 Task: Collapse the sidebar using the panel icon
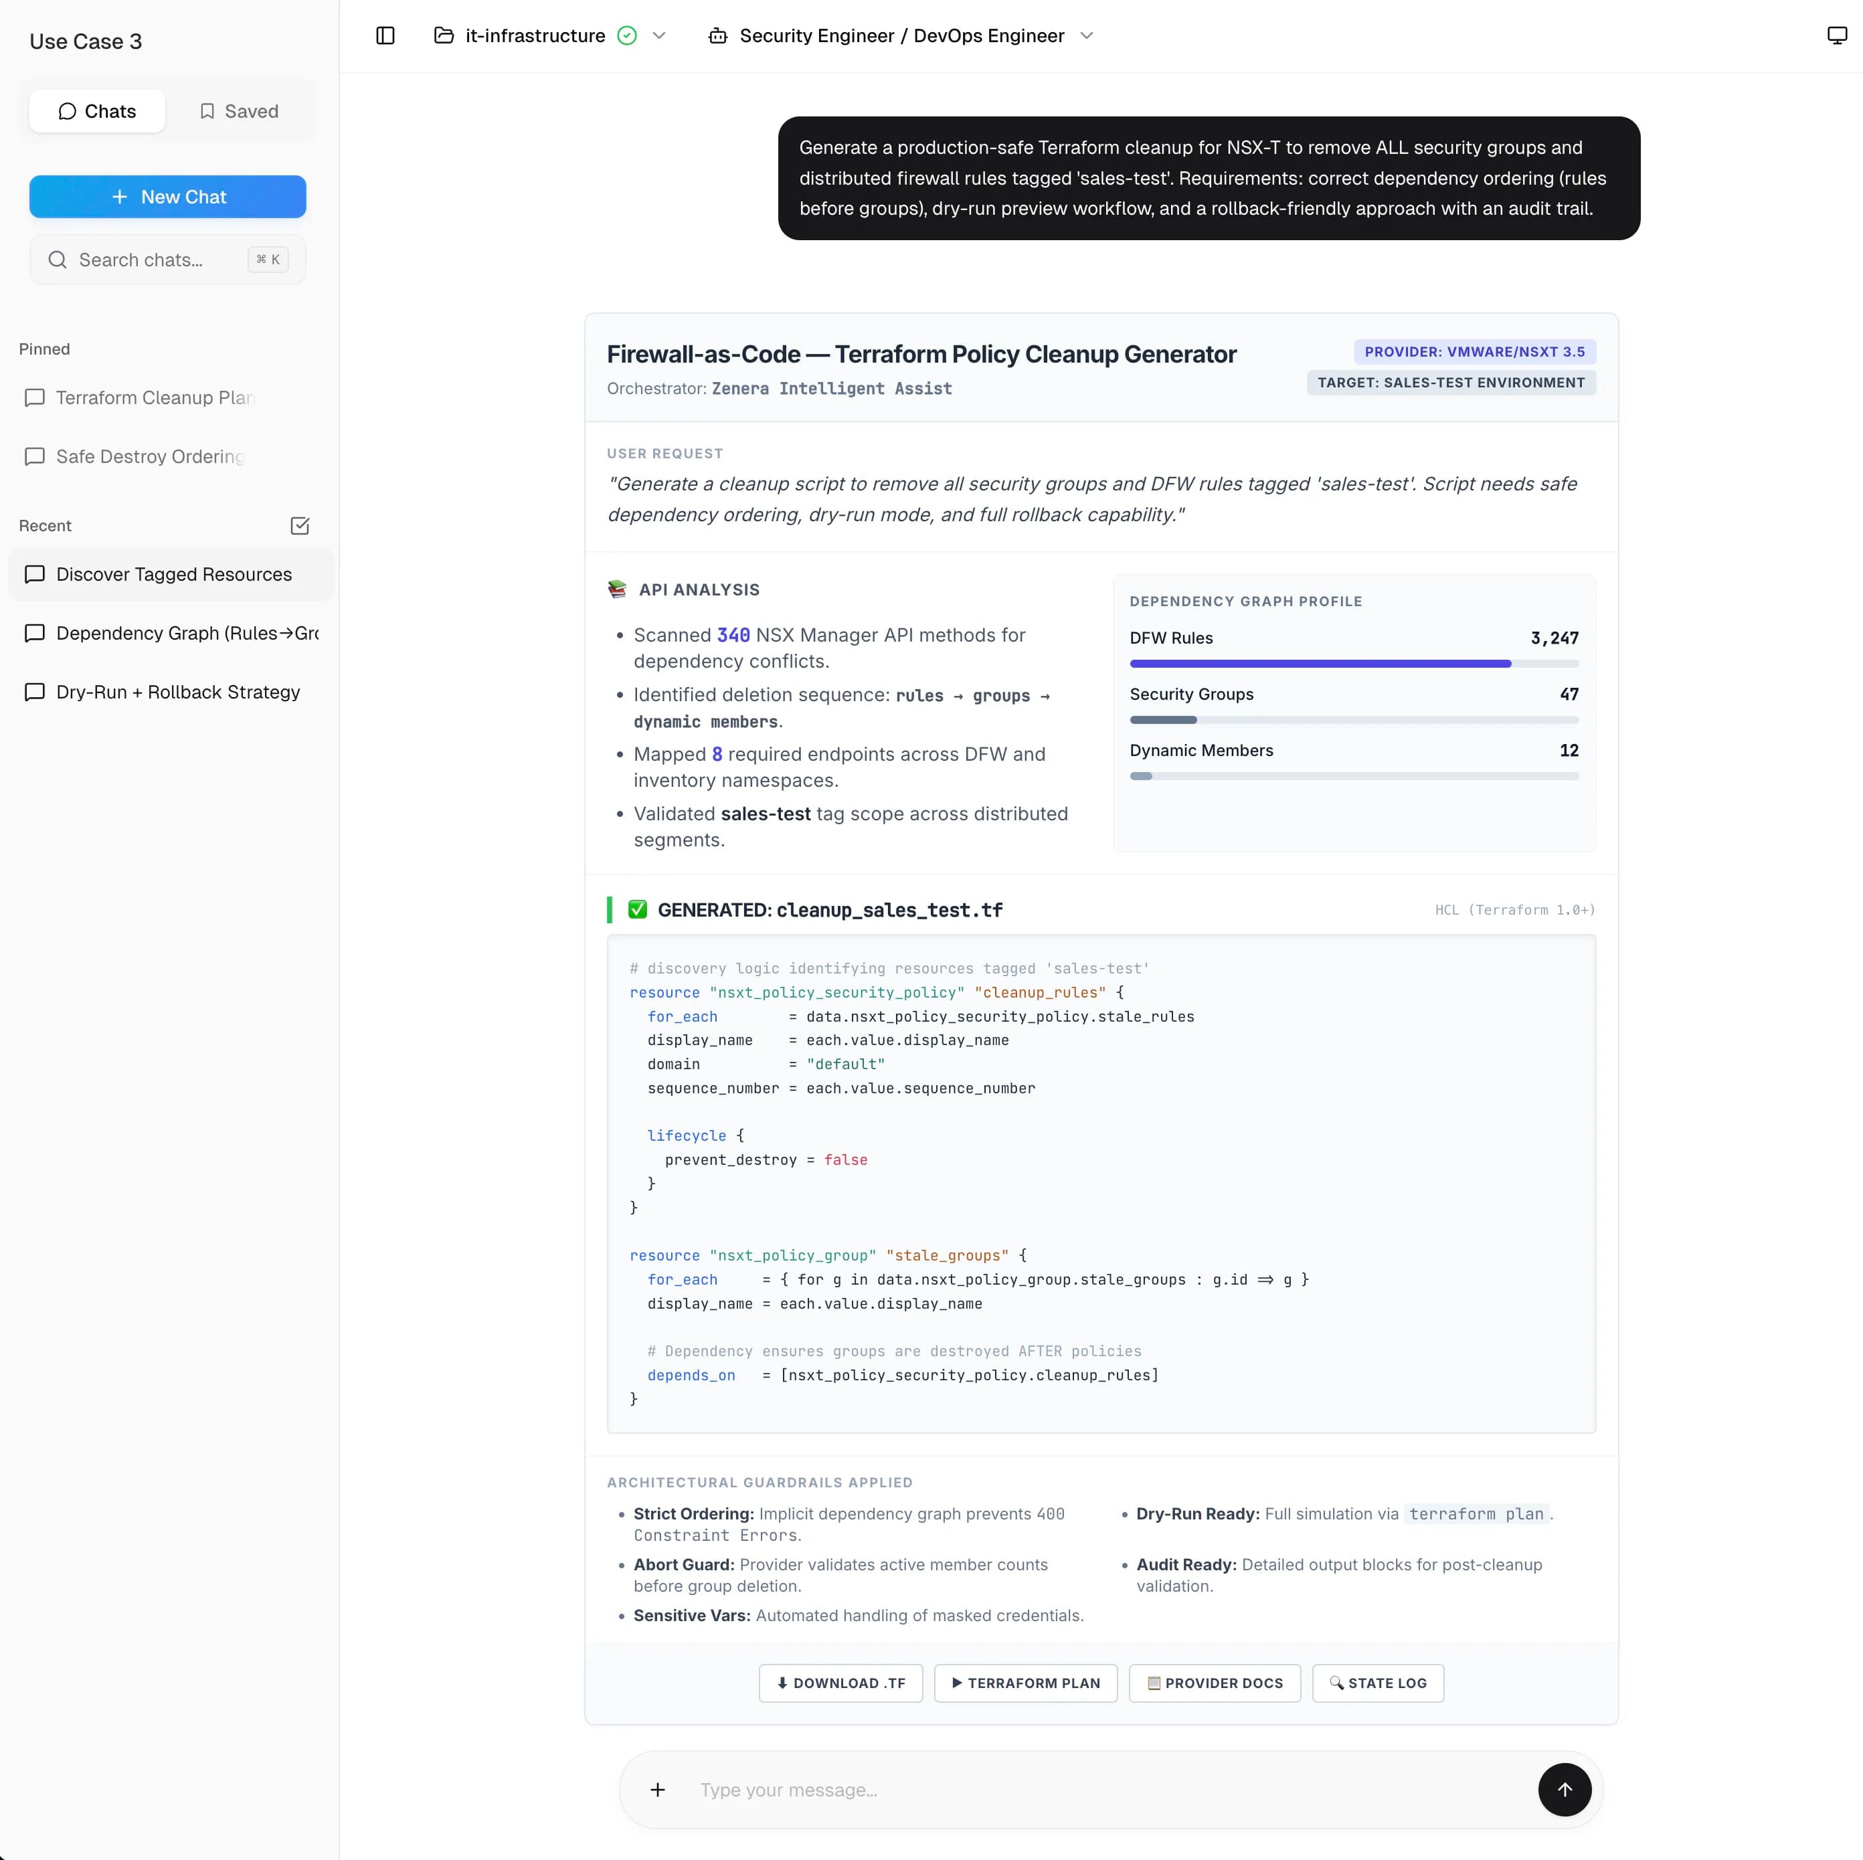(x=385, y=35)
